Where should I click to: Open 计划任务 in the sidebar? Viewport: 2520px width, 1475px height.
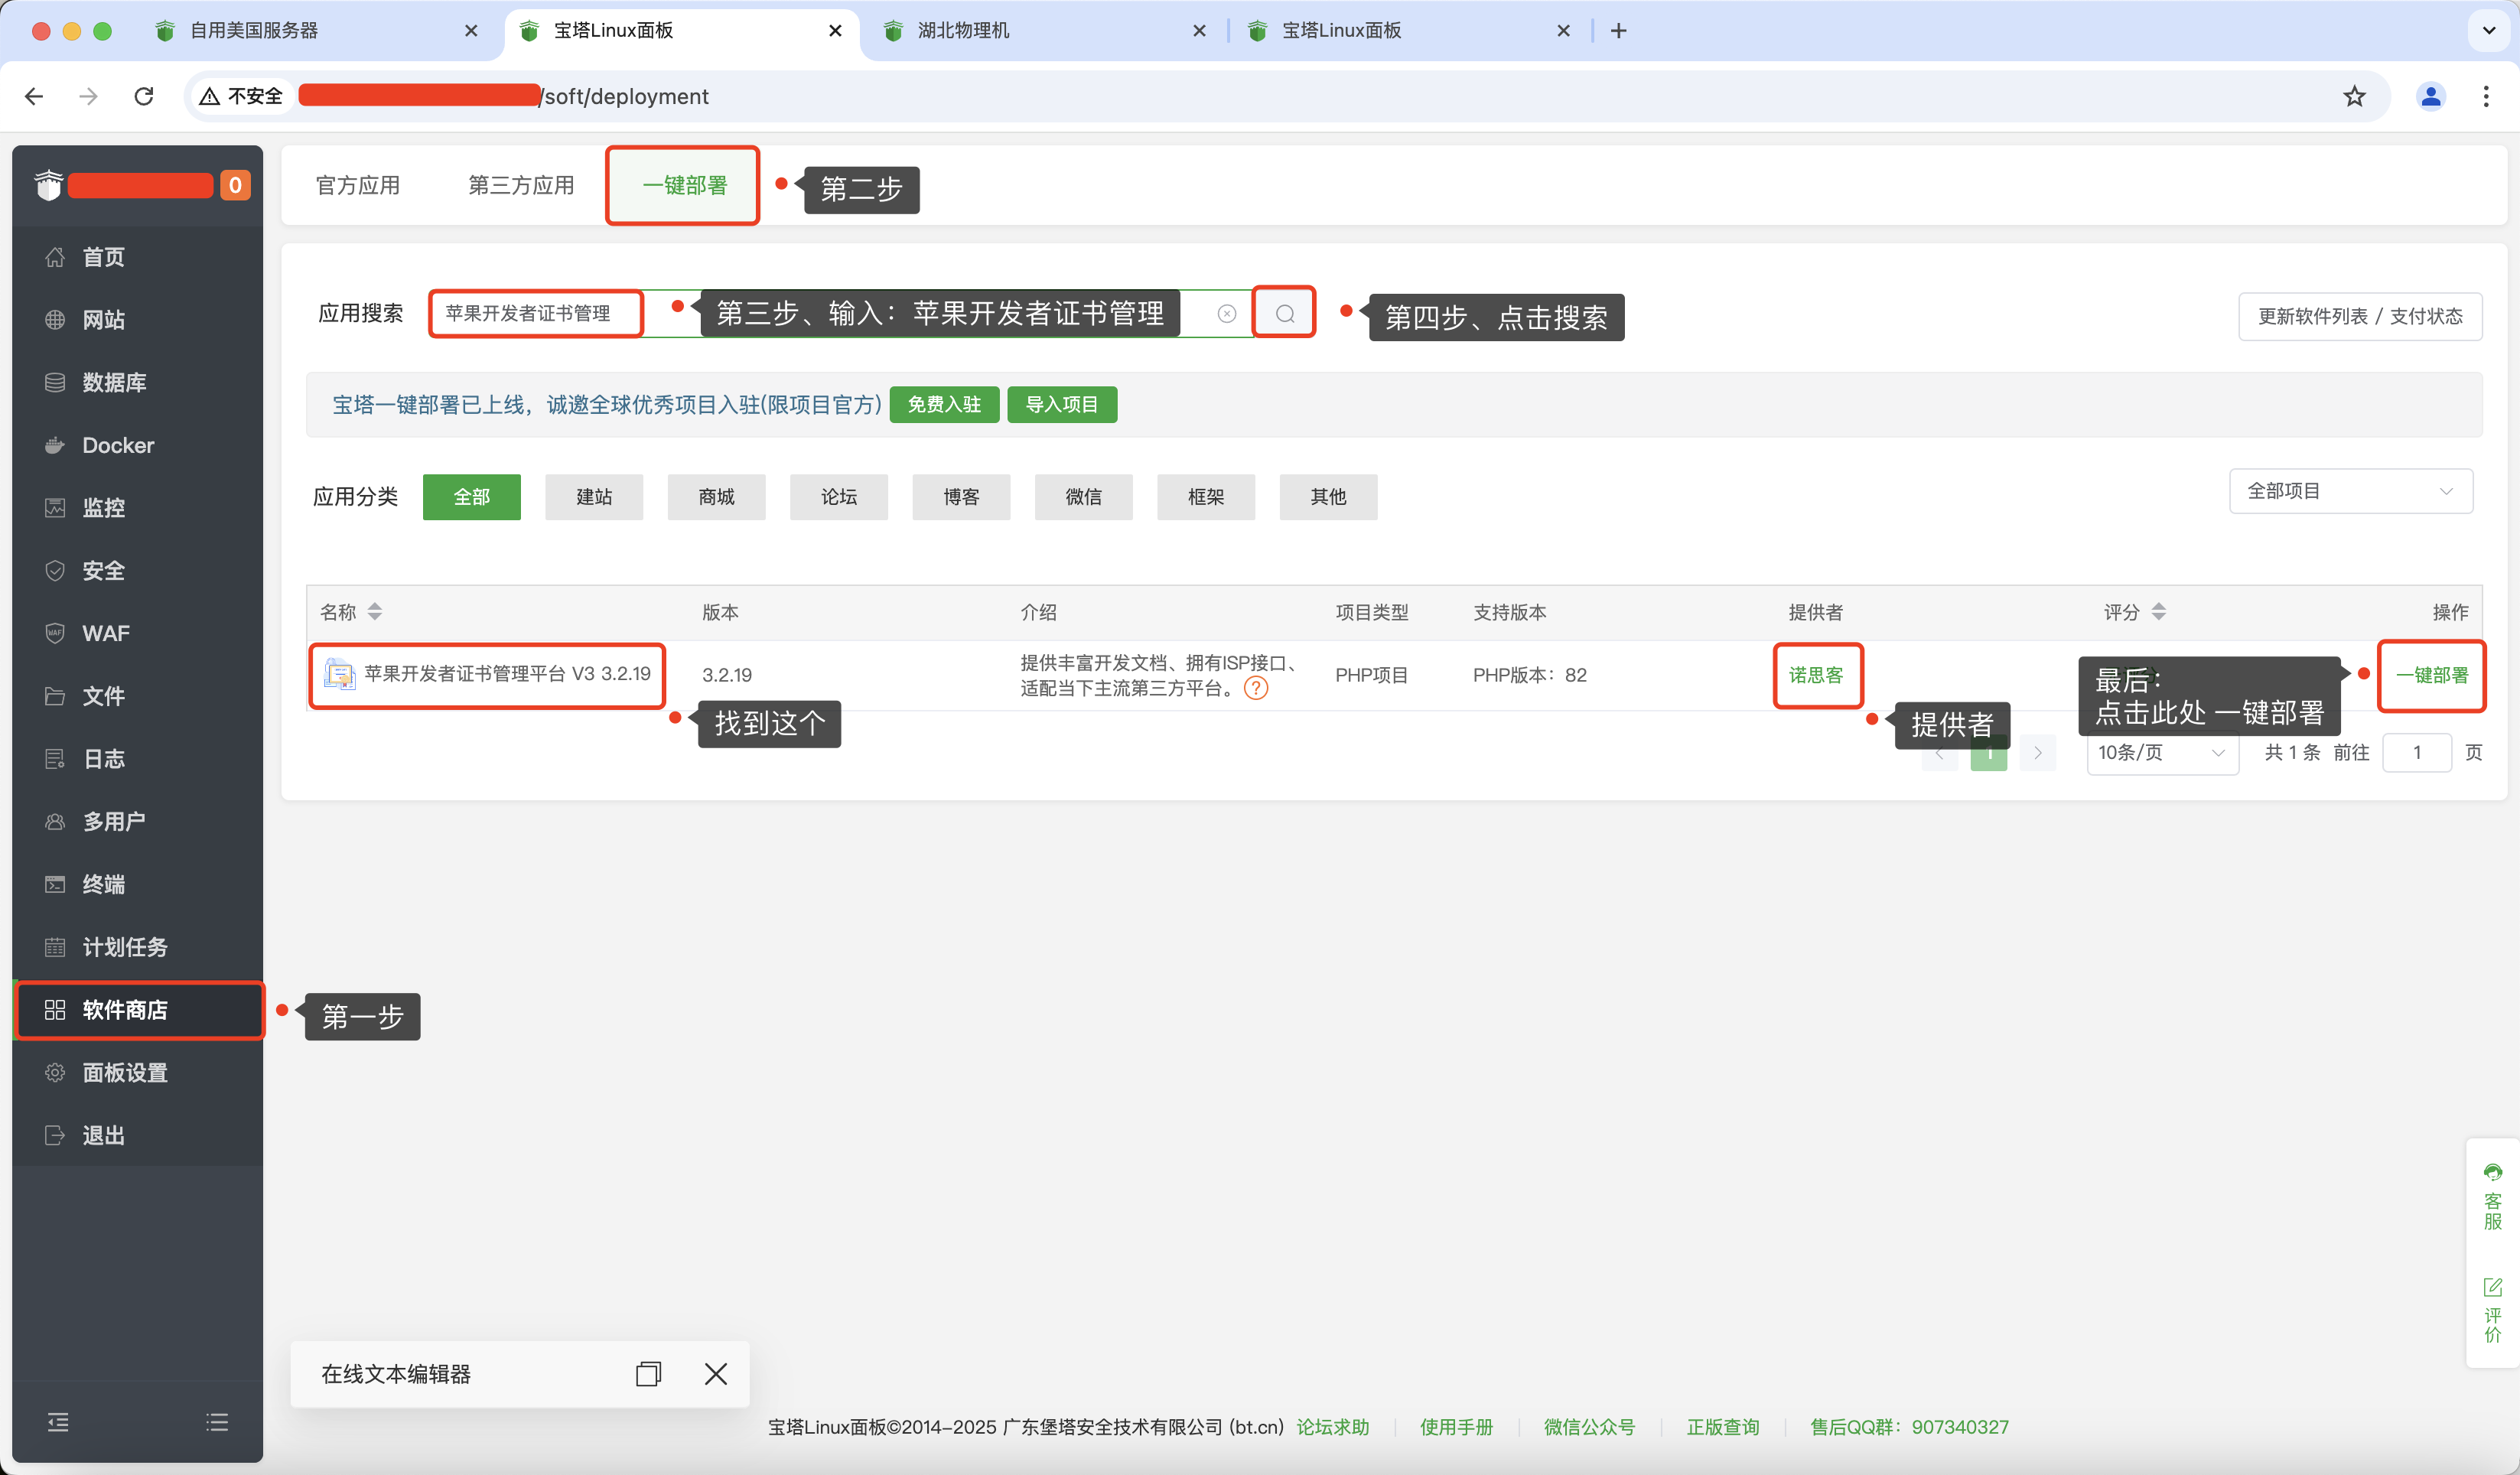click(x=138, y=947)
